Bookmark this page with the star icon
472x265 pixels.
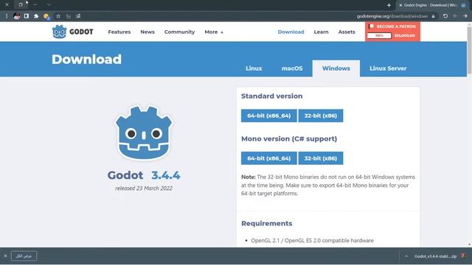tap(58, 16)
